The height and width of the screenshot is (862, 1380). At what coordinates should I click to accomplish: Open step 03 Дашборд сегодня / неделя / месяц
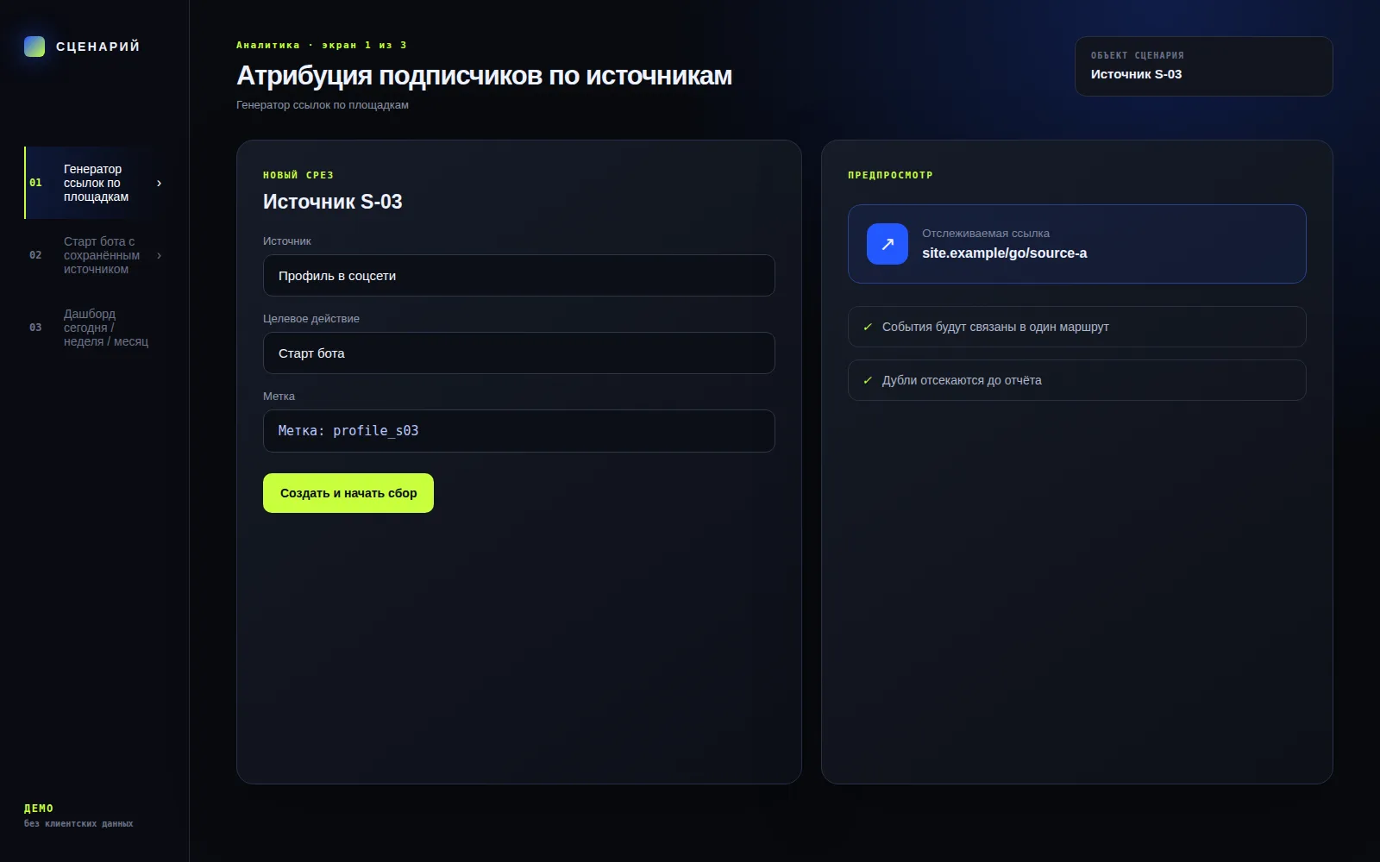pos(96,328)
